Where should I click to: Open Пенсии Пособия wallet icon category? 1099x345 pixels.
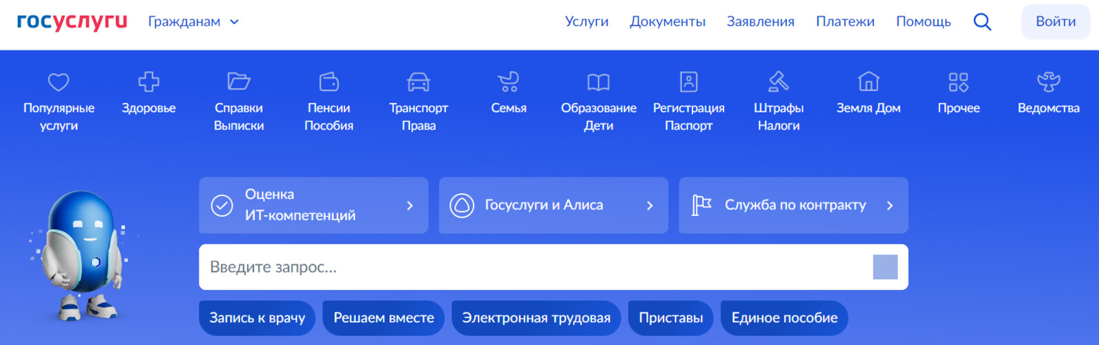tap(329, 101)
